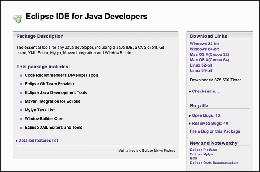Click File a Bug on this Package
Screen dimensions: 260x172
coord(215,131)
